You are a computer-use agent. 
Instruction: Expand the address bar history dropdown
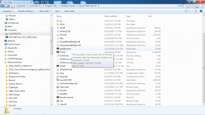pyautogui.click(x=178, y=6)
